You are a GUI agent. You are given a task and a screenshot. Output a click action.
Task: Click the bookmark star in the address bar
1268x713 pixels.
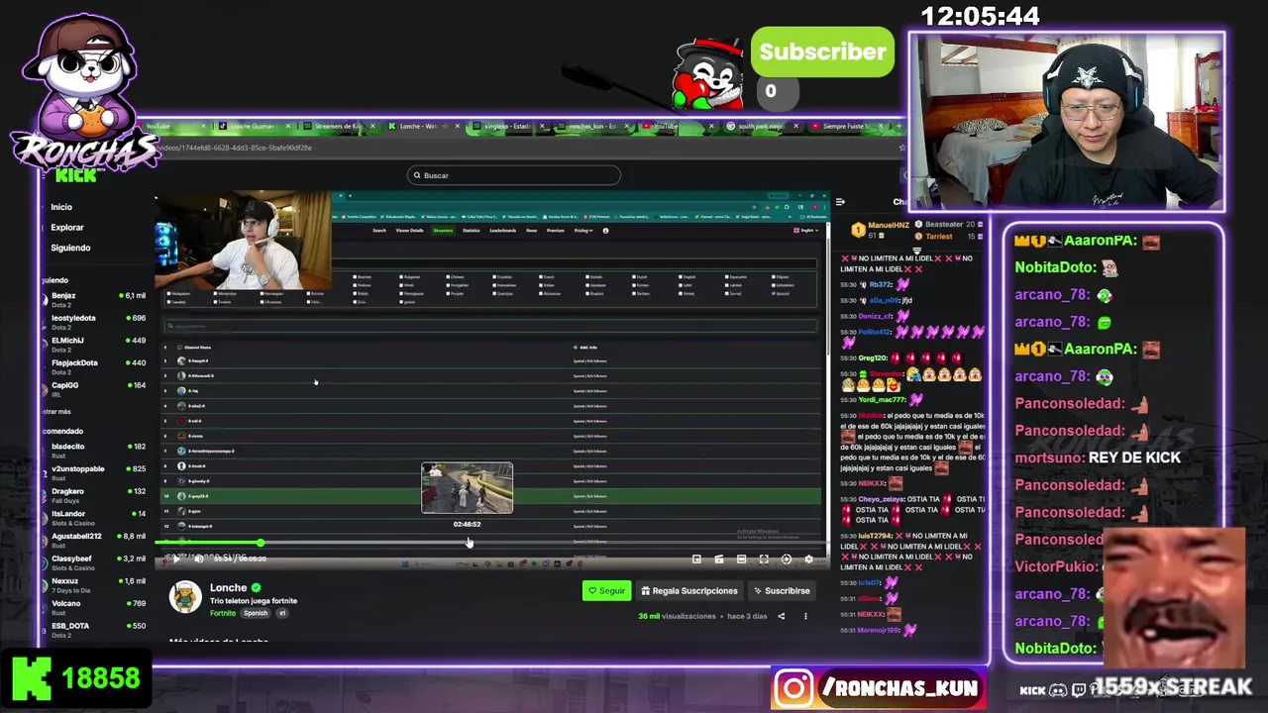click(x=902, y=148)
